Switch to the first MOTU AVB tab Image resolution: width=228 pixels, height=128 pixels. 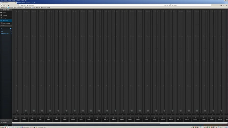(x=8, y=3)
